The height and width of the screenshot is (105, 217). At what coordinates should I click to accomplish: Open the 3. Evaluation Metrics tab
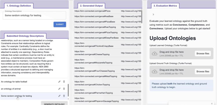(165, 6)
